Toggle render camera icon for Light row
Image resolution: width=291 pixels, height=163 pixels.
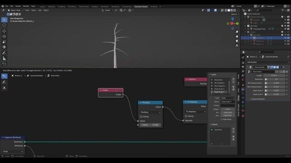288,23
